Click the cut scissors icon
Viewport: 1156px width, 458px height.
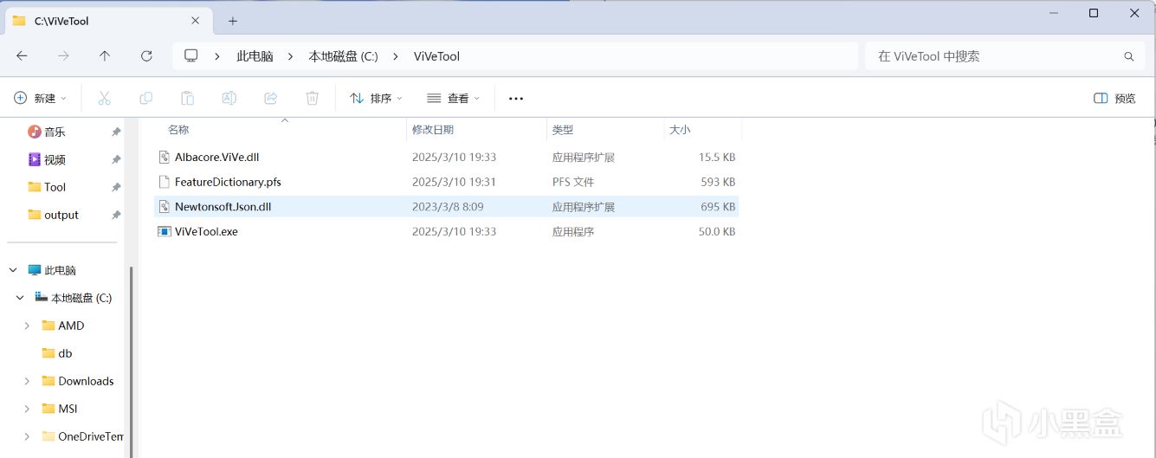[104, 99]
